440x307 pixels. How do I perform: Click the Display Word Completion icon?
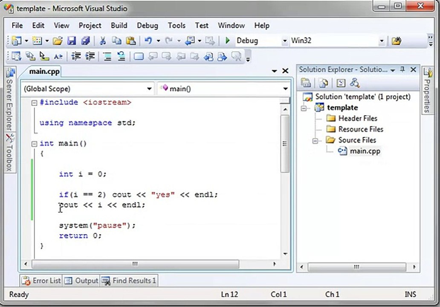(58, 56)
